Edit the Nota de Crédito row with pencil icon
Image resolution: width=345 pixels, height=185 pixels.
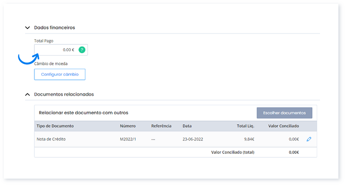(x=309, y=139)
